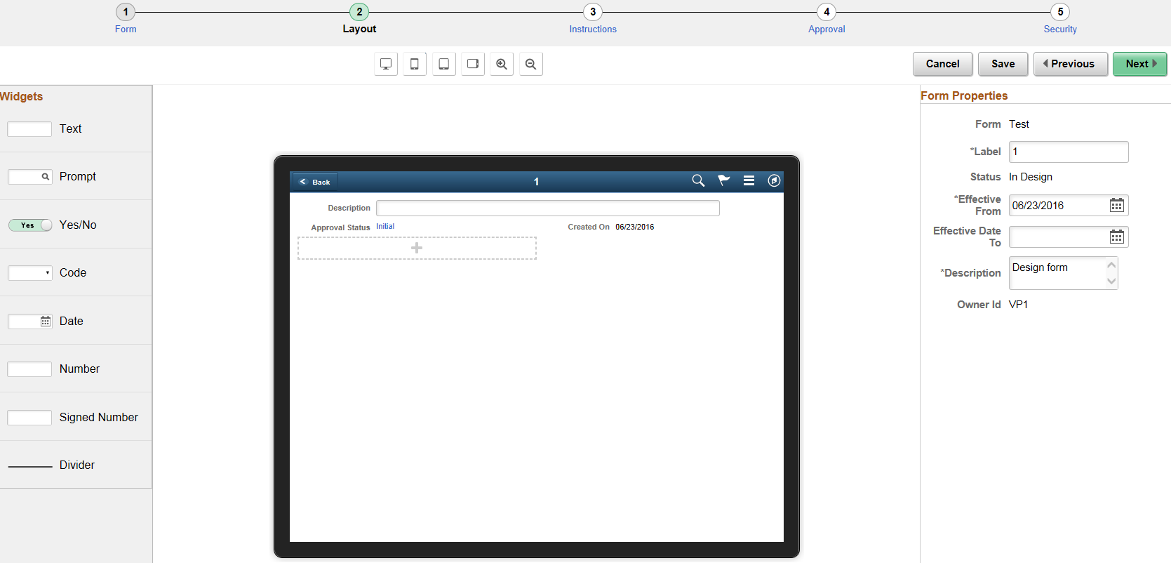Click the Form Properties heading
Viewport: 1171px width, 563px height.
[964, 95]
